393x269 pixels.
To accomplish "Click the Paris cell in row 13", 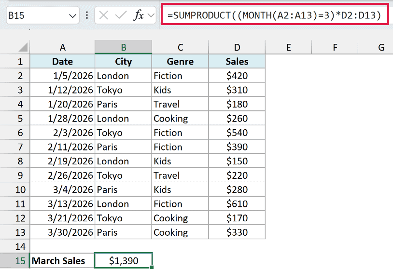I will [123, 232].
